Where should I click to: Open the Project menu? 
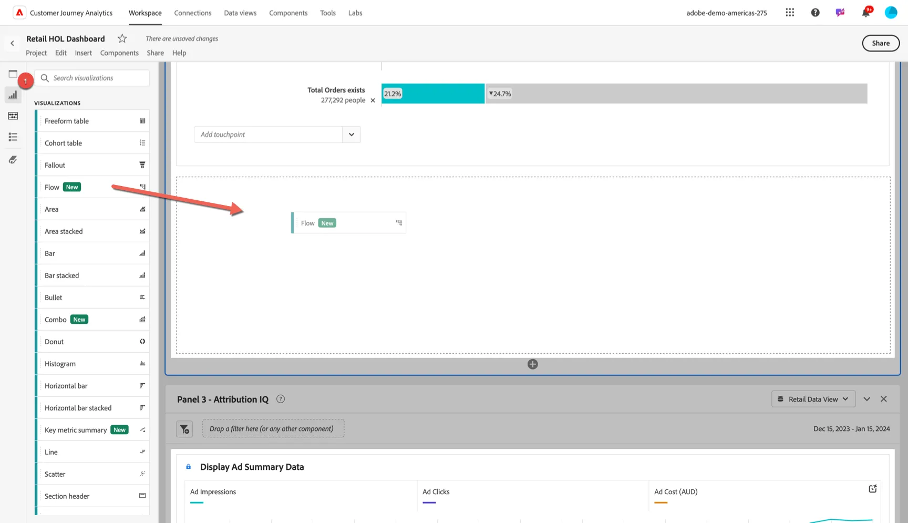[x=36, y=53]
